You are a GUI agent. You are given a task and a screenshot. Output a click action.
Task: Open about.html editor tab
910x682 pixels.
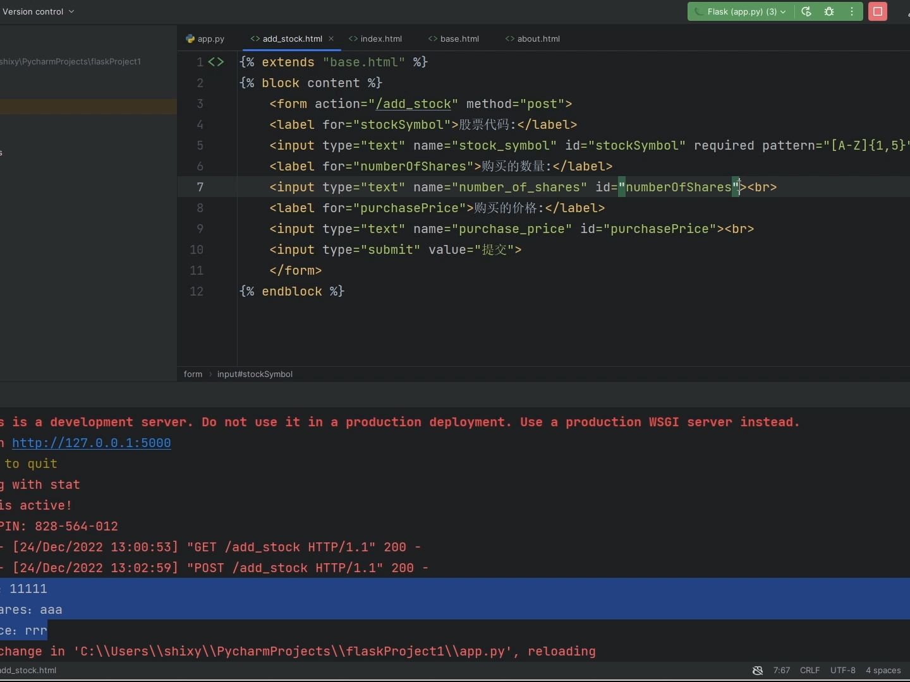pyautogui.click(x=533, y=39)
